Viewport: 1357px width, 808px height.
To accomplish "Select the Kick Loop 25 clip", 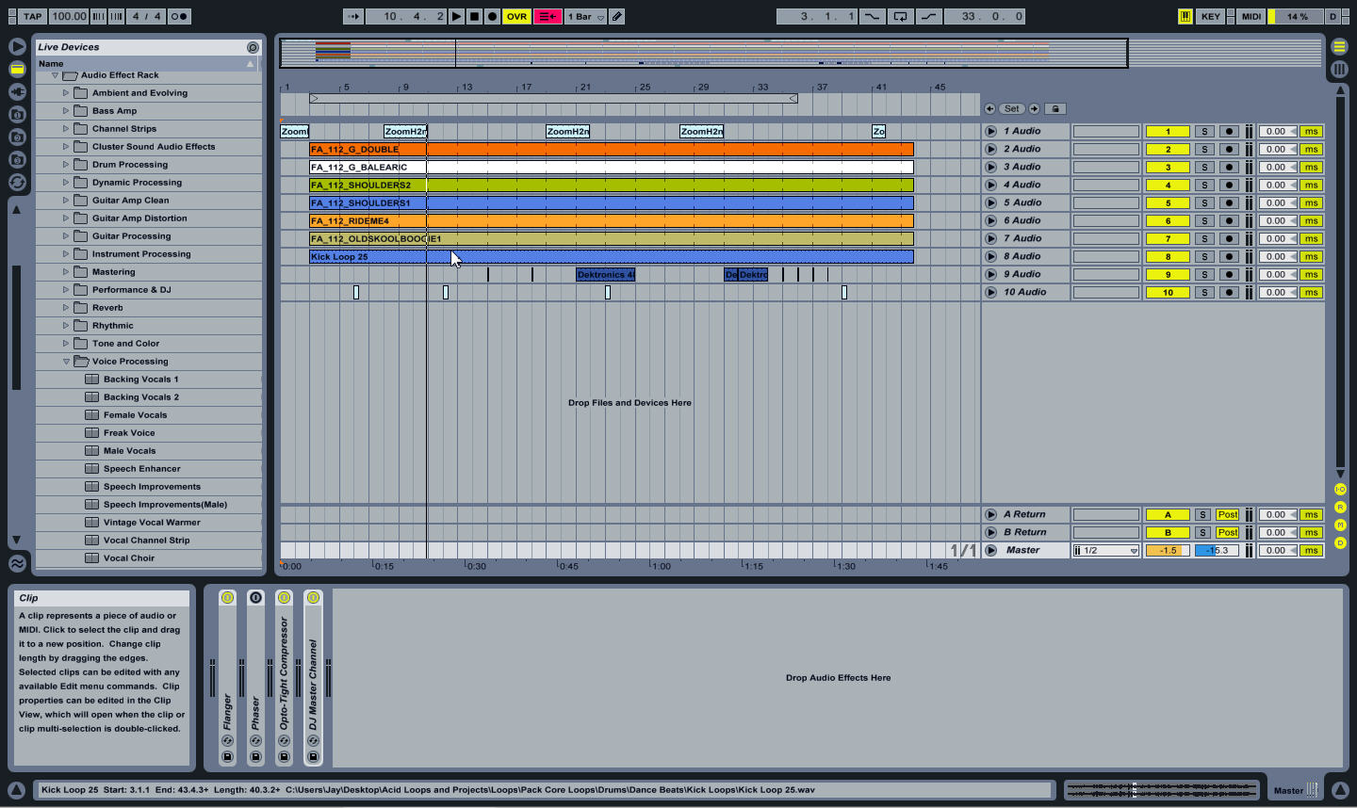I will coord(612,256).
